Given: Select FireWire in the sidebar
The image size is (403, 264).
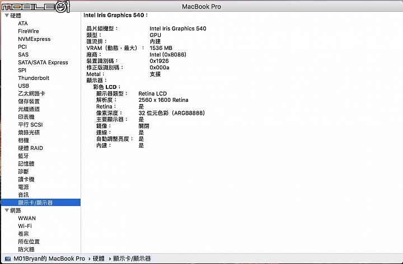Looking at the screenshot, I should tap(29, 31).
